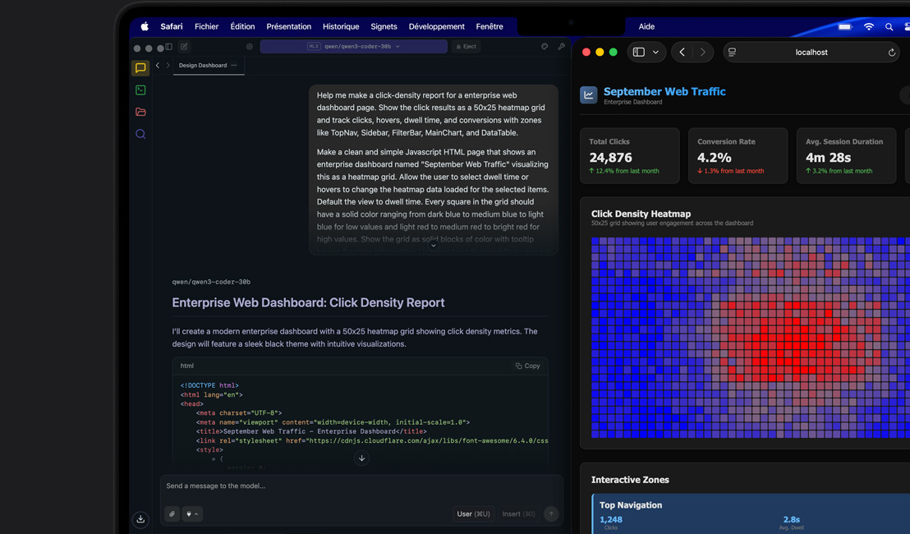Open Safari page settings icon in address bar
Screen dimensions: 910x534
(x=732, y=53)
